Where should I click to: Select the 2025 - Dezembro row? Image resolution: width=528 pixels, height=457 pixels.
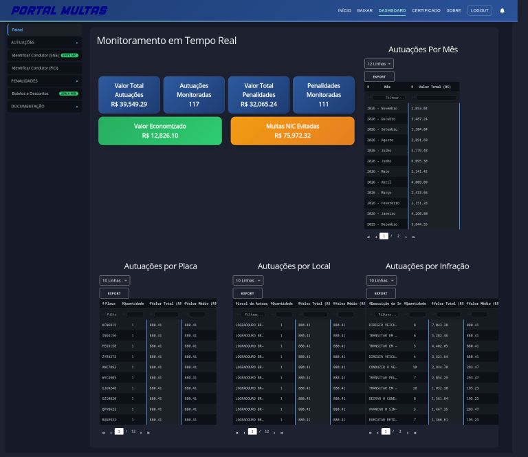click(412, 224)
